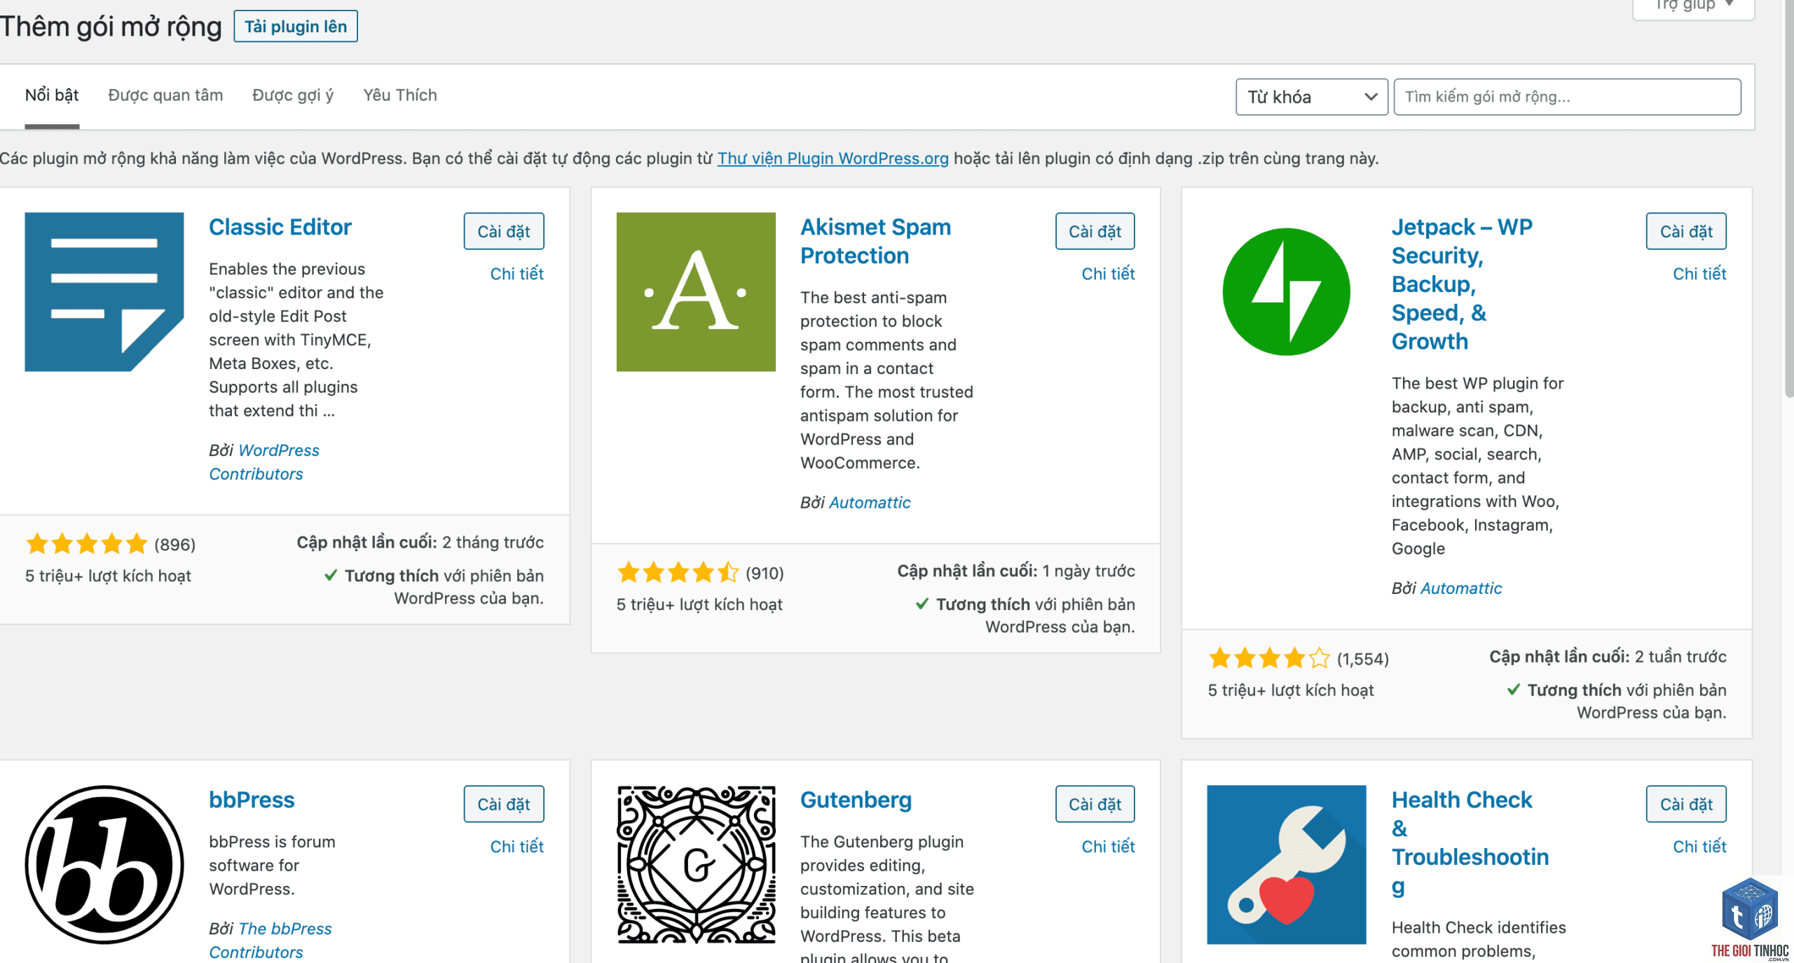1794x963 pixels.
Task: Open Chi tiết for Gutenberg
Action: [1109, 847]
